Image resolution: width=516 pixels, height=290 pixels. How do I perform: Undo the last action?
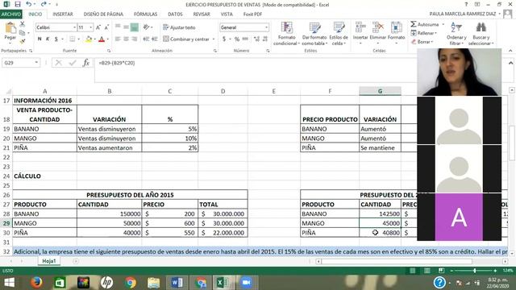pyautogui.click(x=29, y=4)
